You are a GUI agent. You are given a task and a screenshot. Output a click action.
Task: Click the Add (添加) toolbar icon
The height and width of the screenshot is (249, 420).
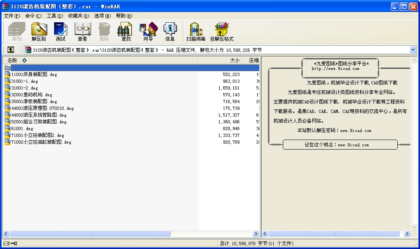tap(17, 31)
